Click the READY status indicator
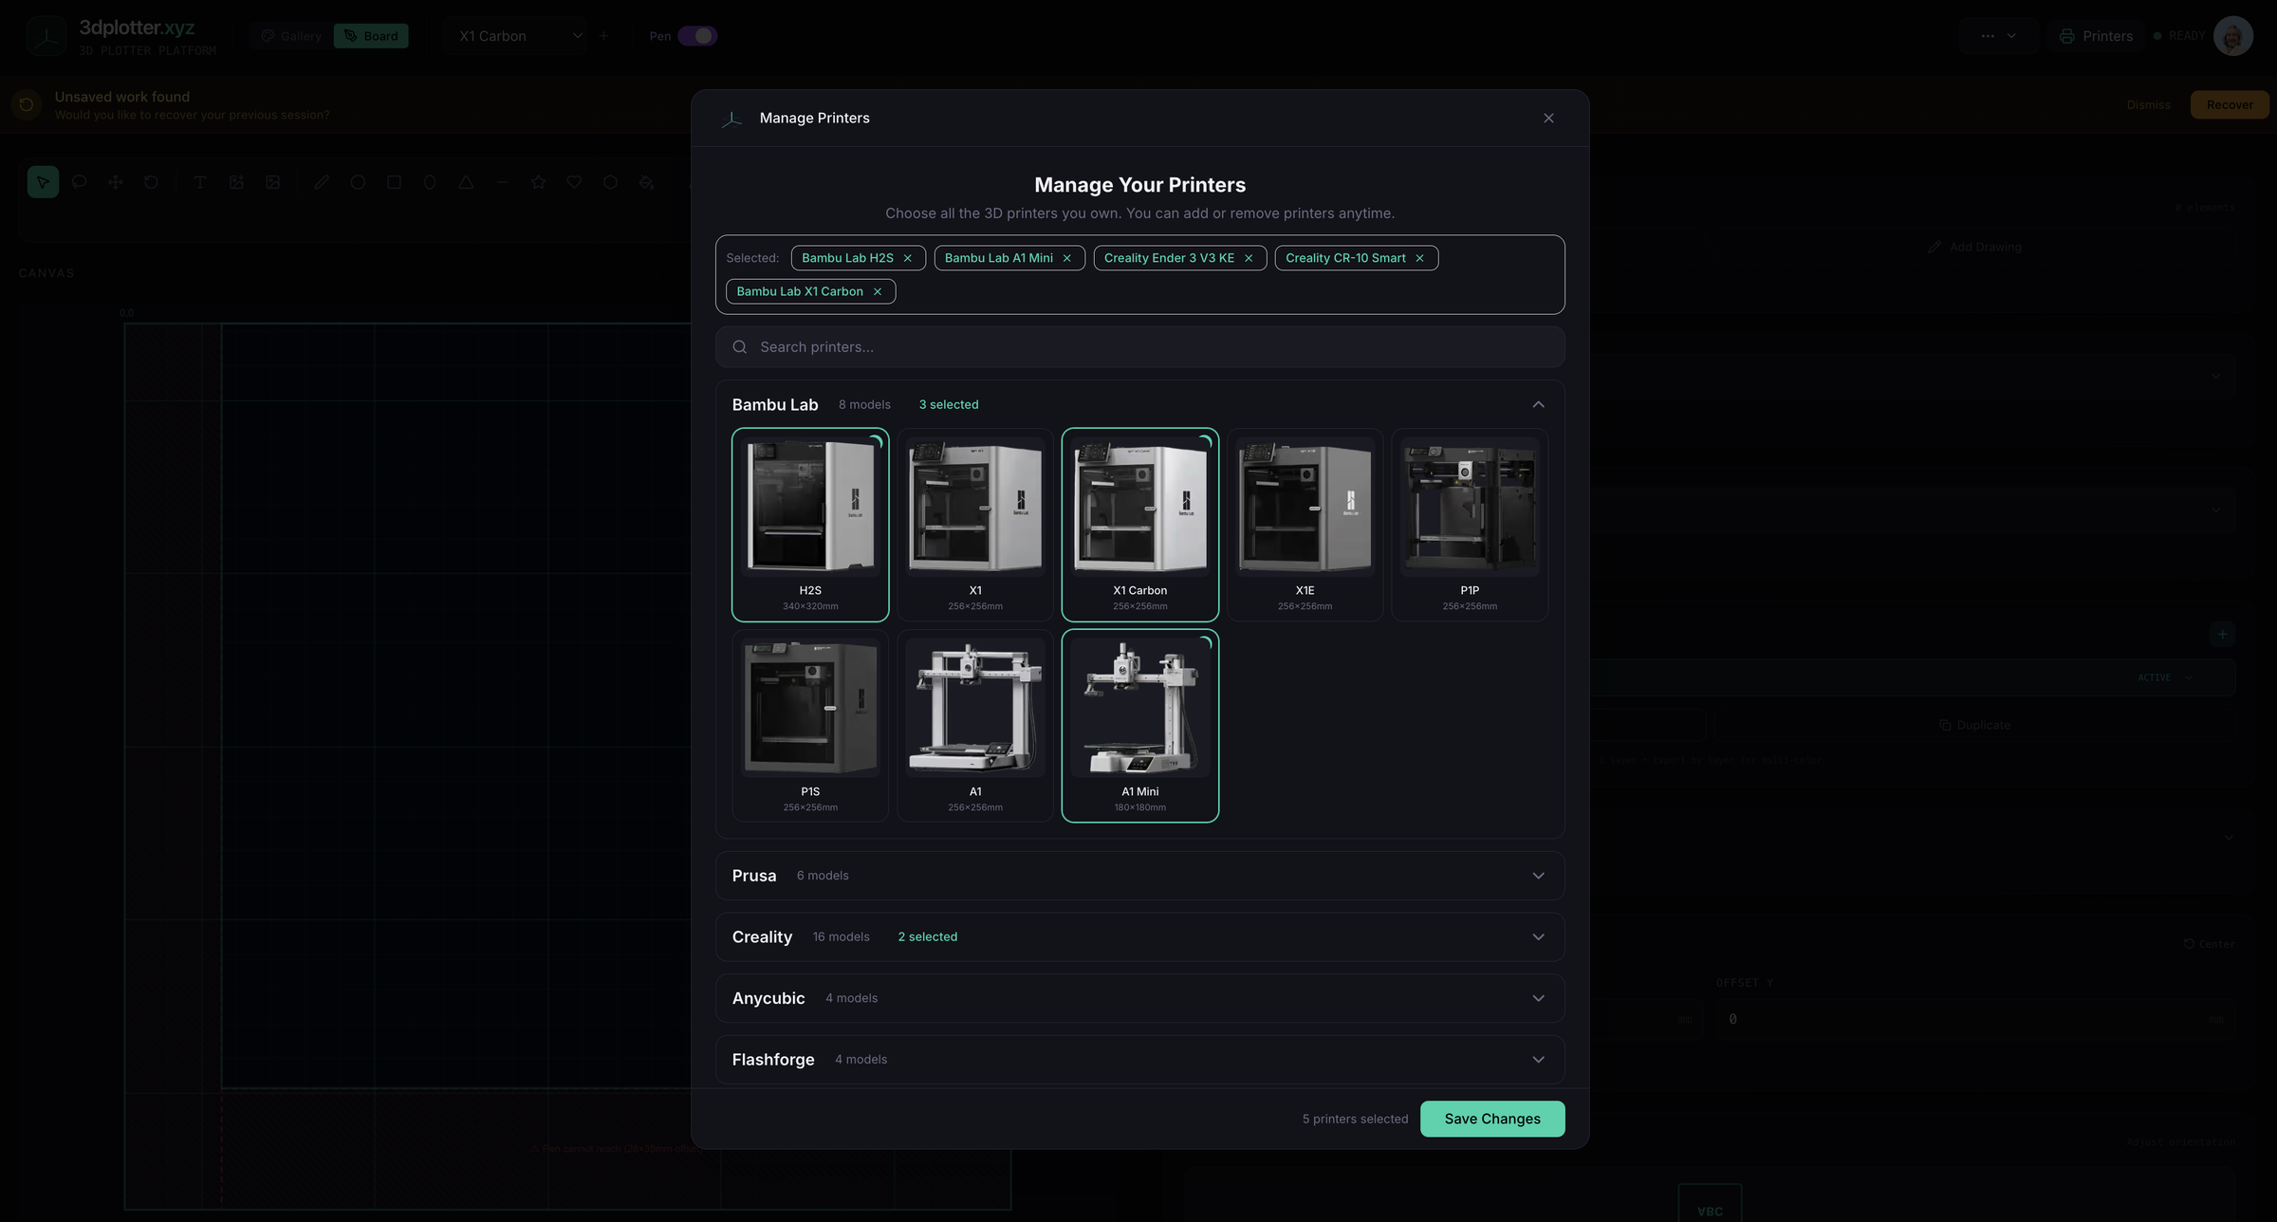The width and height of the screenshot is (2277, 1222). [2178, 36]
